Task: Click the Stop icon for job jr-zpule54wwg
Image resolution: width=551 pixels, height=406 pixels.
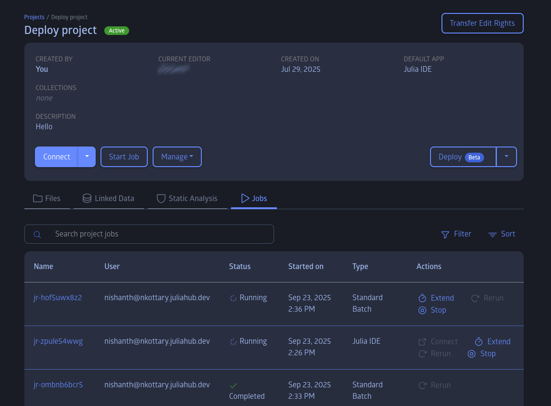Action: (x=472, y=354)
